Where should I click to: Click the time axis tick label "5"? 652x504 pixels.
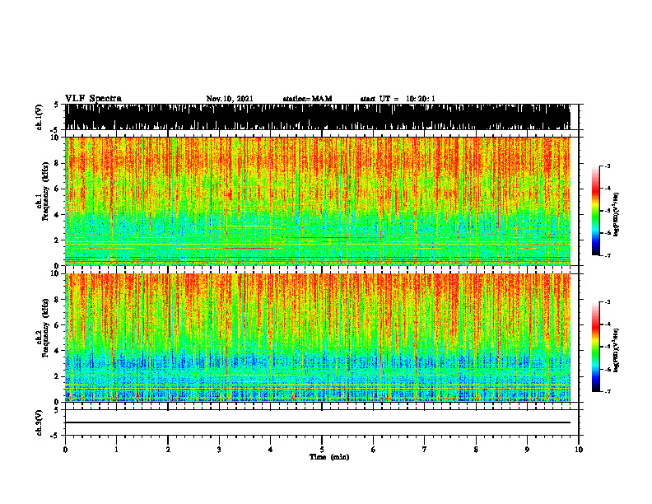[322, 450]
